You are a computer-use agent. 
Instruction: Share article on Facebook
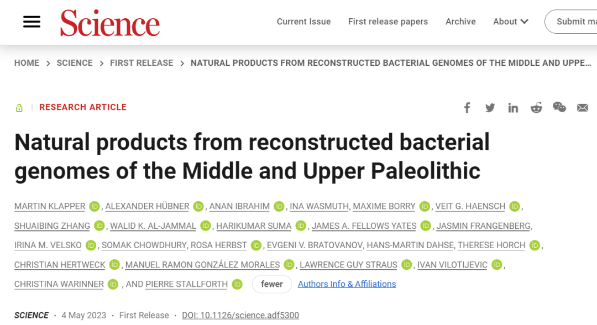click(x=467, y=108)
